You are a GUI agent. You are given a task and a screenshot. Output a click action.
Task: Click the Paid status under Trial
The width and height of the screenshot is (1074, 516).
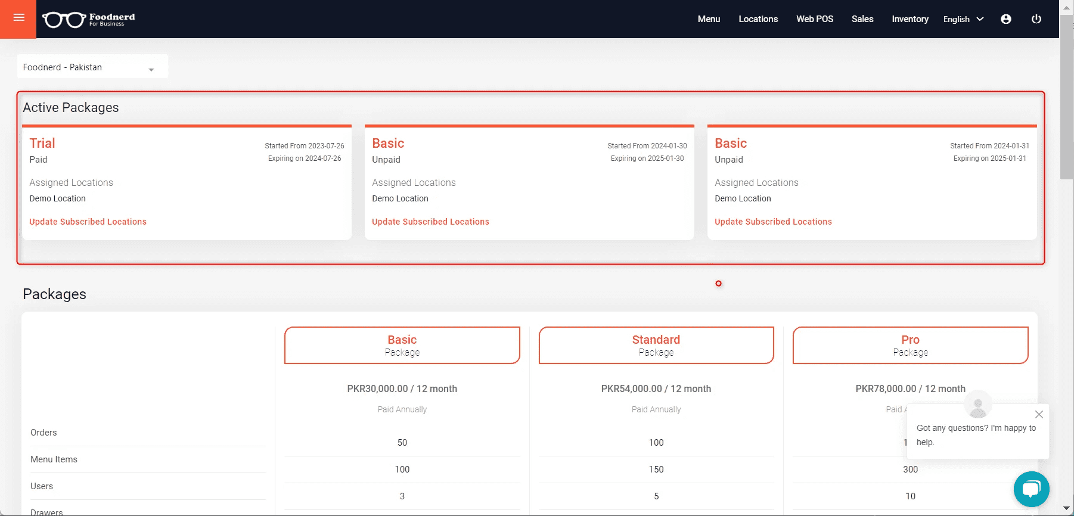(38, 160)
